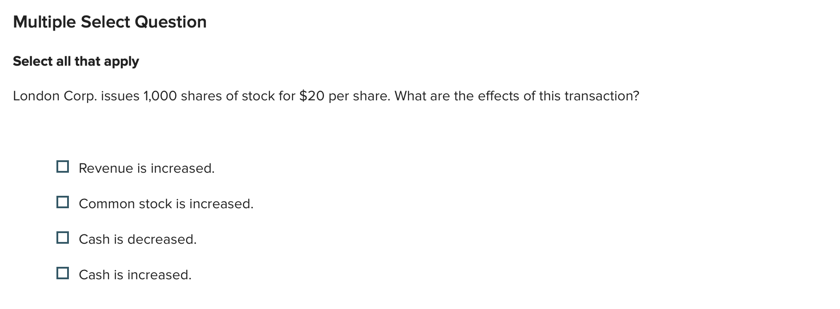The width and height of the screenshot is (840, 309).
Task: Click the "Select all that apply" subheading
Action: [x=76, y=61]
